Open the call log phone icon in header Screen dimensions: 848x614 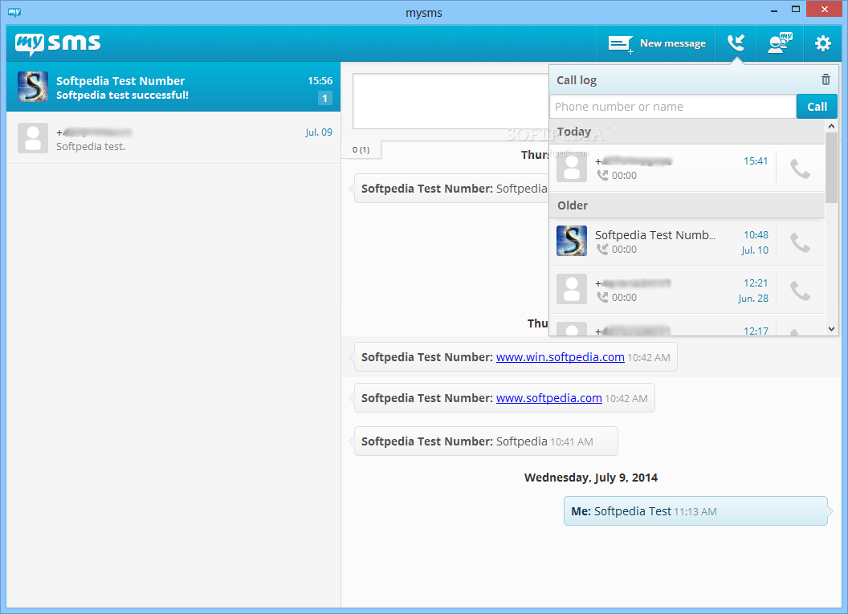(736, 43)
